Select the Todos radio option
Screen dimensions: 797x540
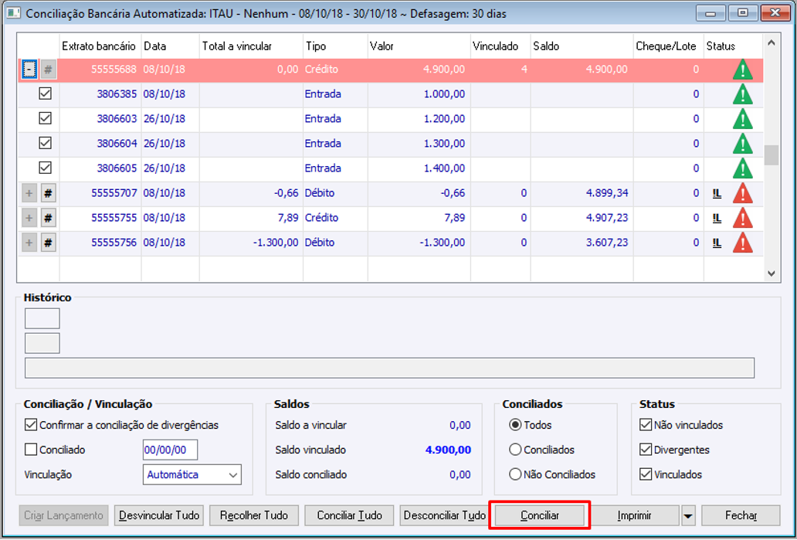[x=515, y=425]
